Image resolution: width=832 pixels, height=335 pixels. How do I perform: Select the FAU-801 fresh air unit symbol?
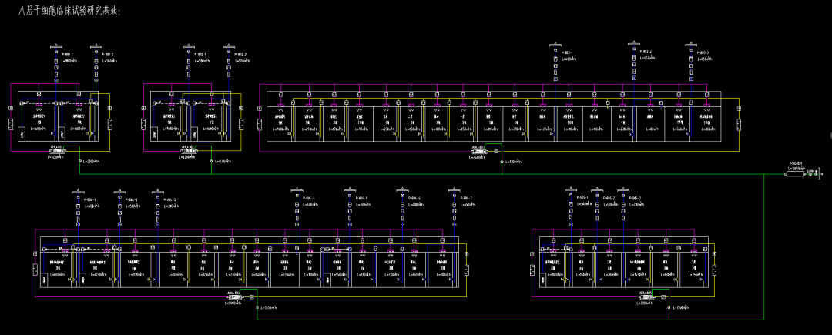coord(795,173)
